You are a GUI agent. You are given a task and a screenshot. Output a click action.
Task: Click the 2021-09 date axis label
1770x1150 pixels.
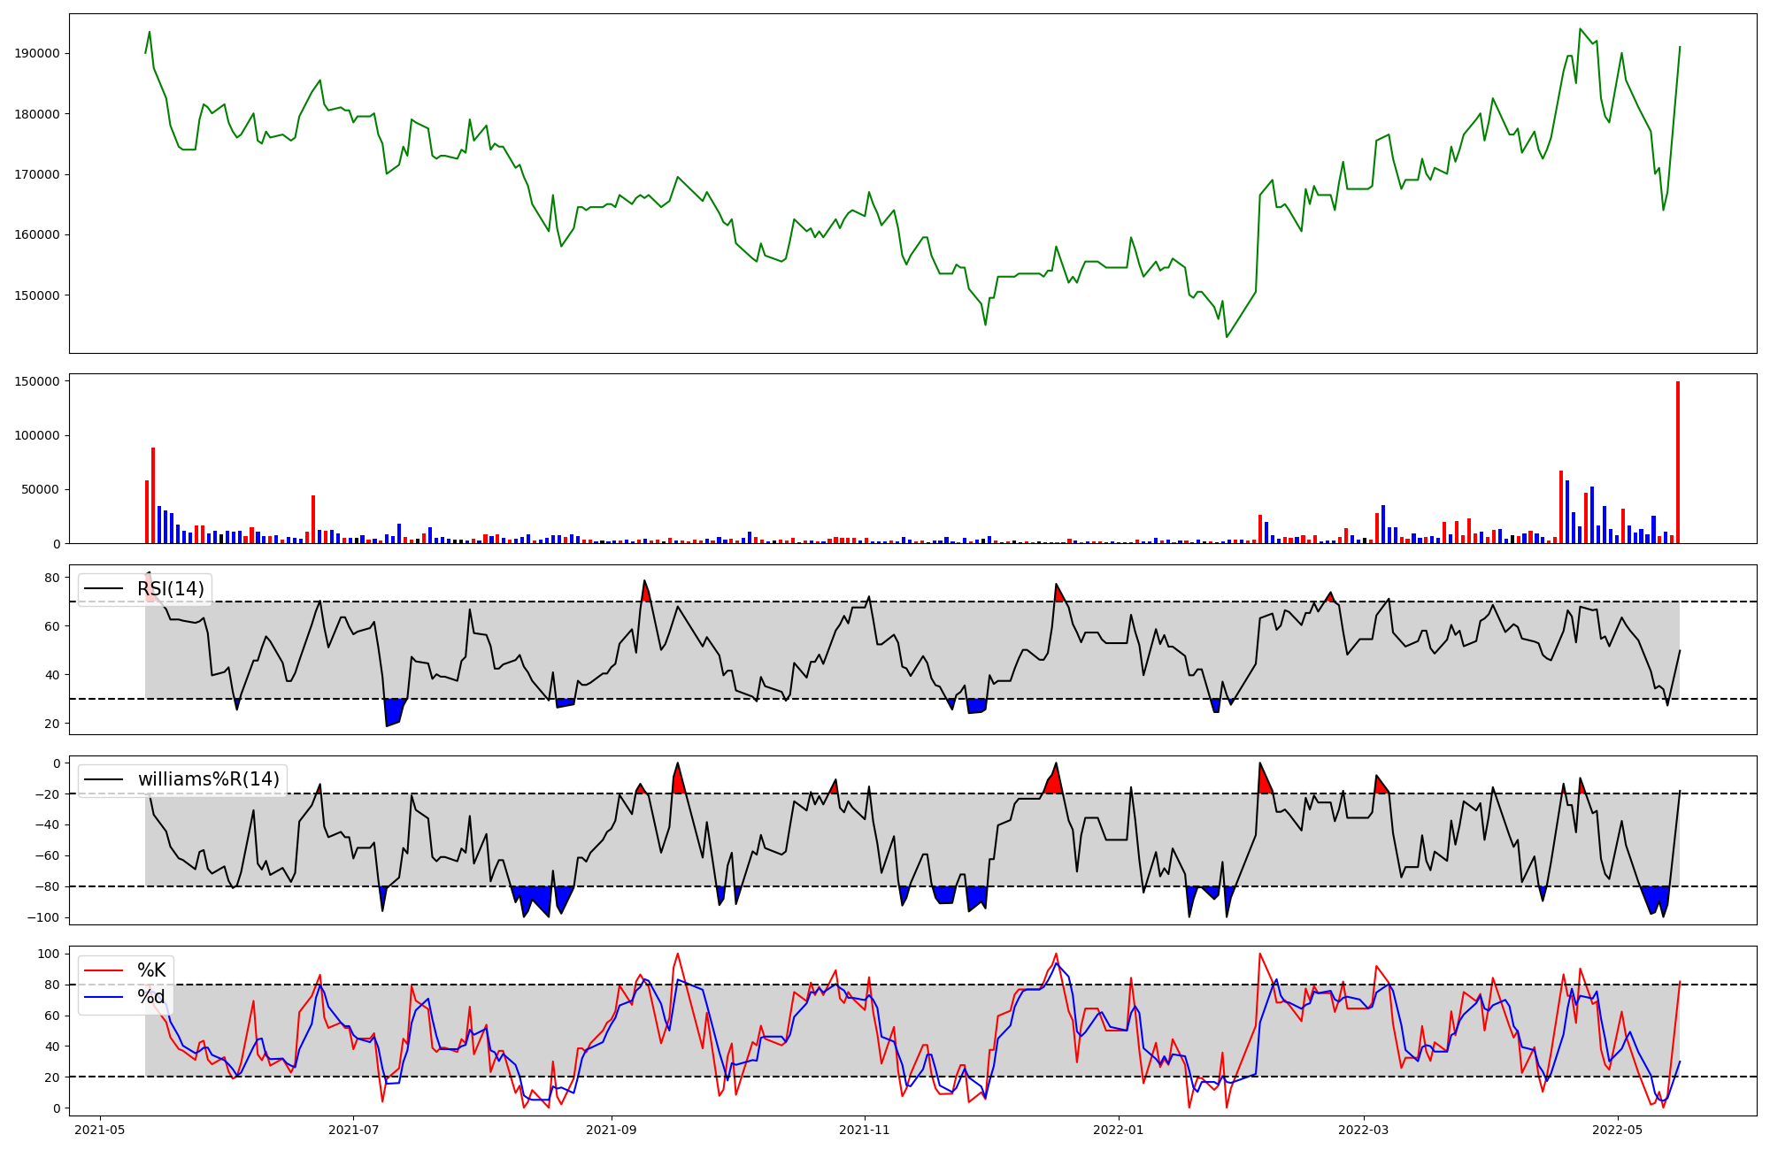pyautogui.click(x=612, y=1130)
